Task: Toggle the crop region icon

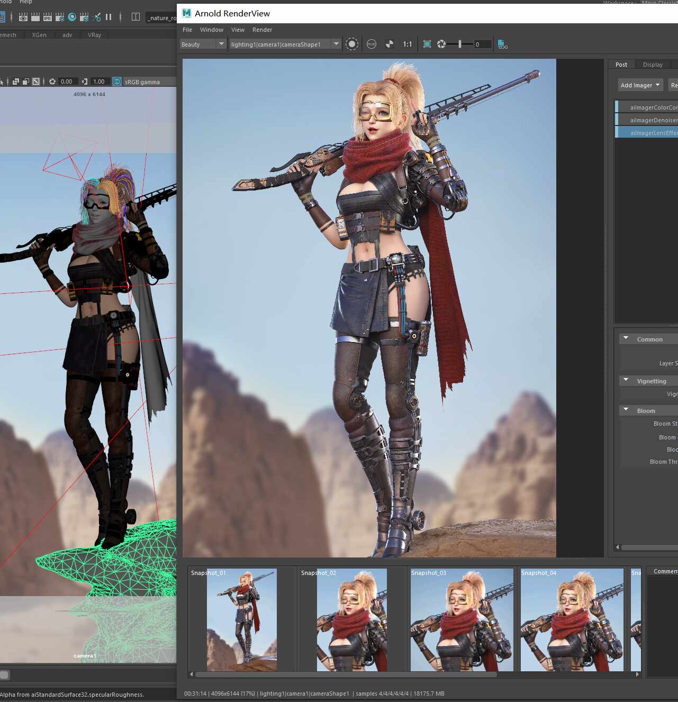Action: click(x=427, y=44)
